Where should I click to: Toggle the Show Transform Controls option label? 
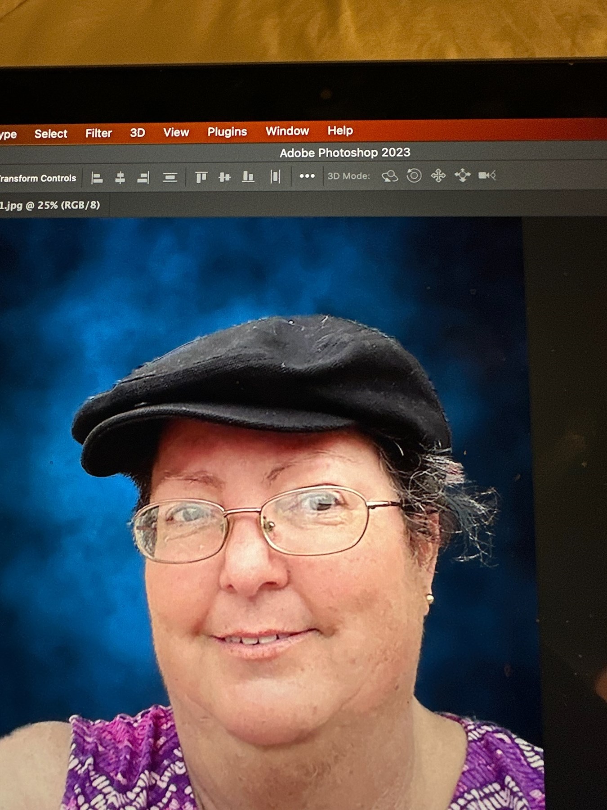tap(38, 178)
